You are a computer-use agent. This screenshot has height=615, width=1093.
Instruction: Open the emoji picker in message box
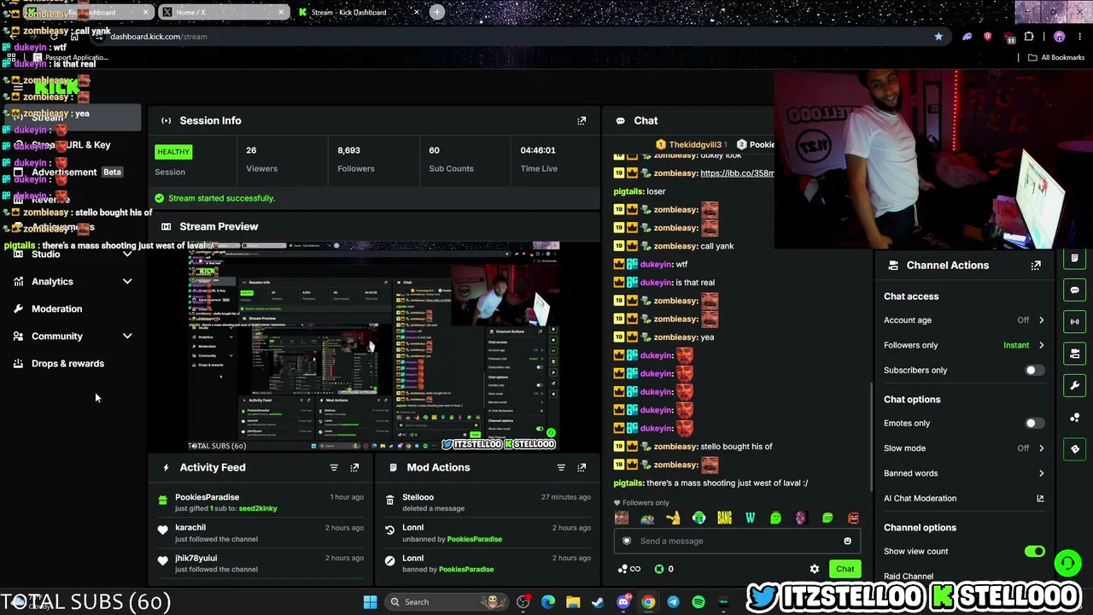[x=847, y=541]
